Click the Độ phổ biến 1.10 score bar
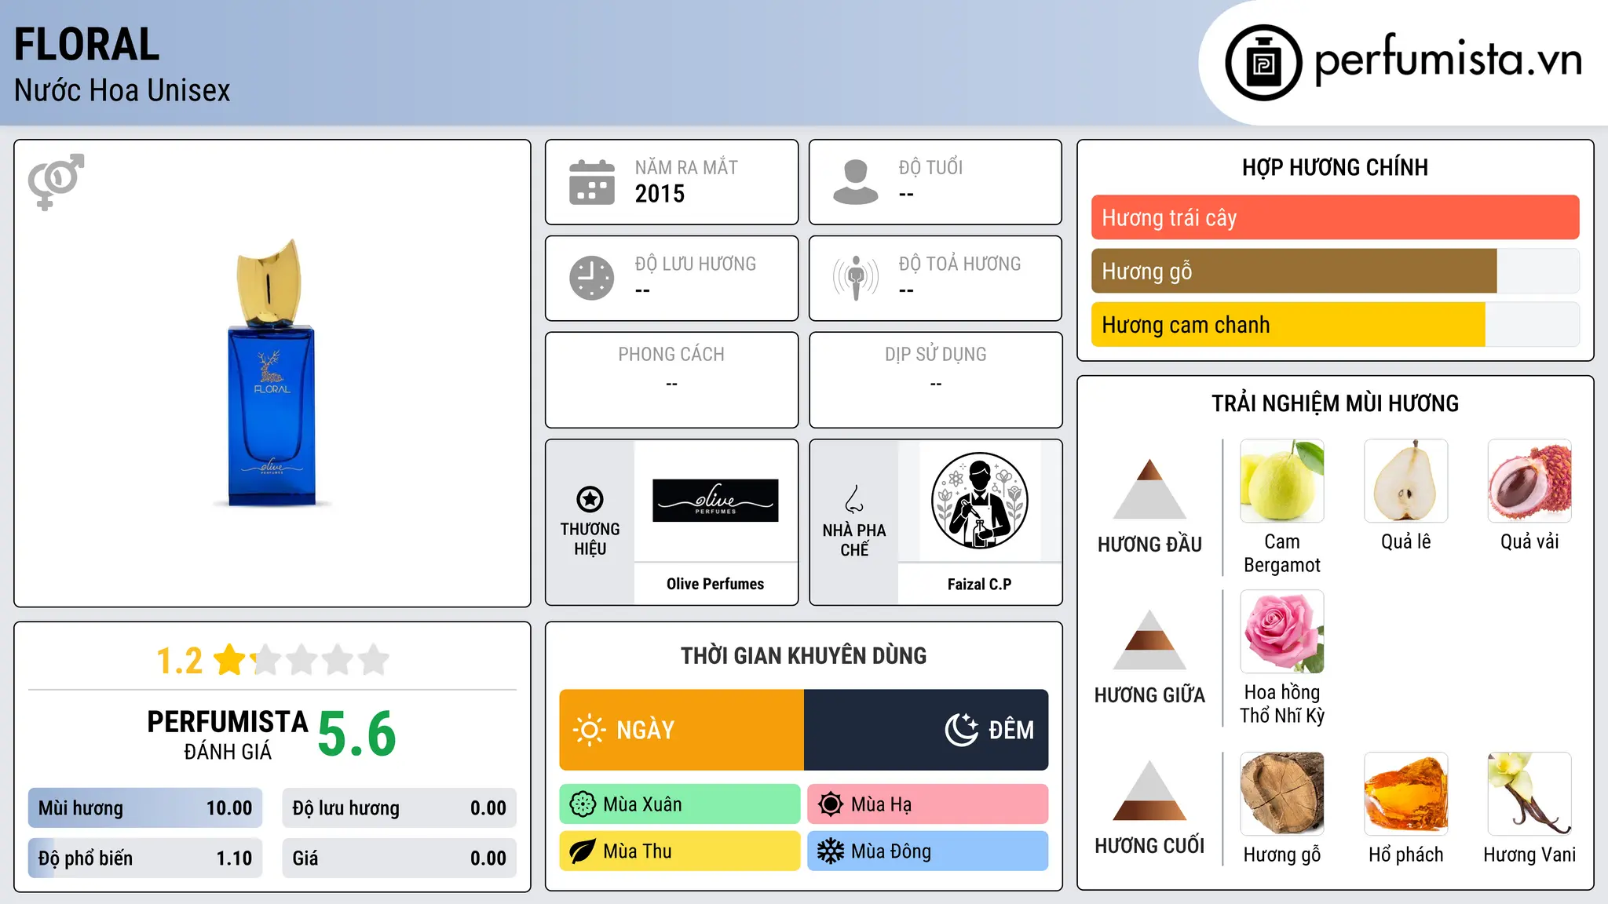 tap(145, 858)
